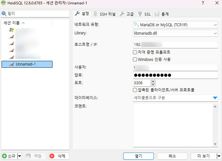
Task: Toggle the Windows 인증 사용 checkbox
Action: [135, 60]
